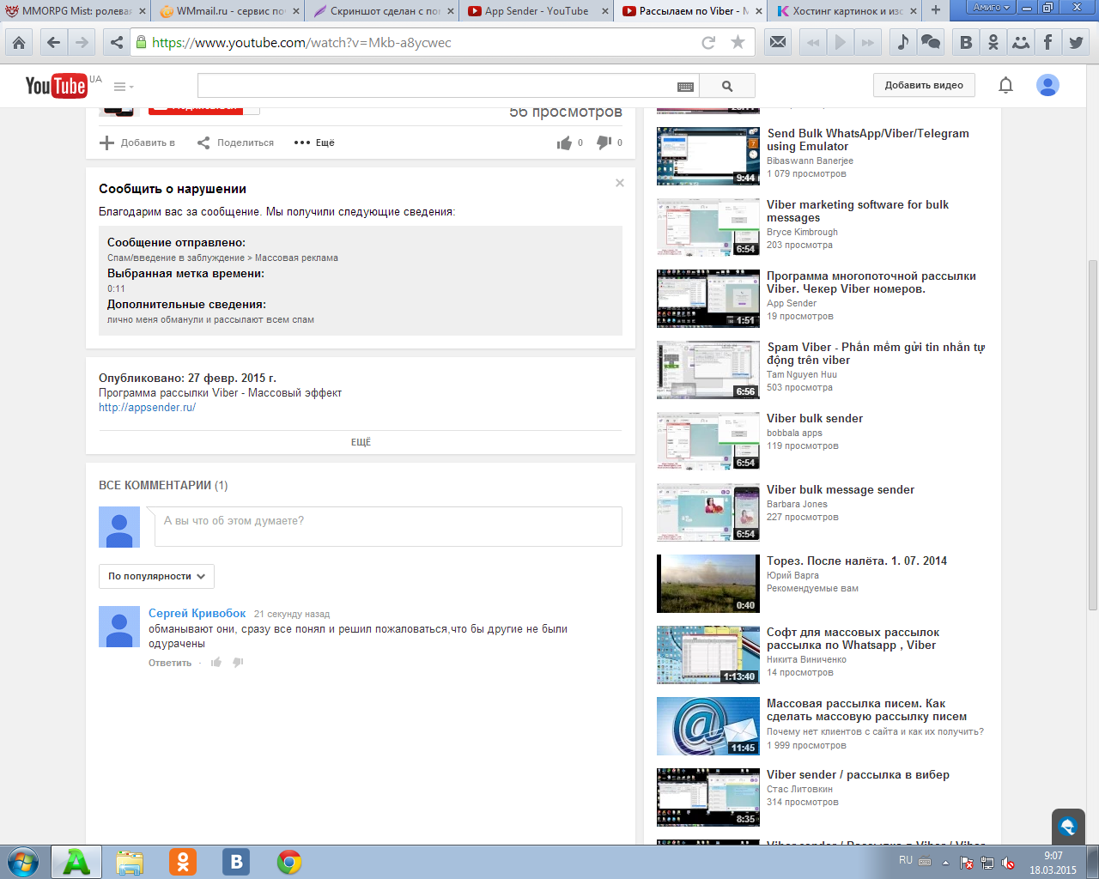
Task: Click the YouTube logo
Action: [56, 86]
